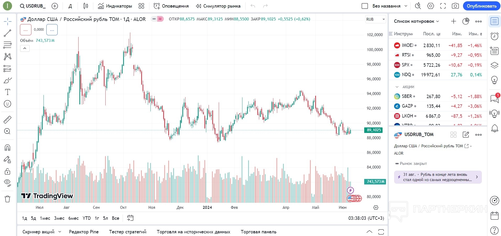Viewport: 501px width, 236px height.
Task: Select the text annotation tool
Action: [7, 92]
